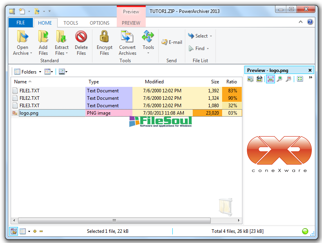322x243 pixels.
Task: Click the full screen preview icon
Action: click(x=300, y=79)
